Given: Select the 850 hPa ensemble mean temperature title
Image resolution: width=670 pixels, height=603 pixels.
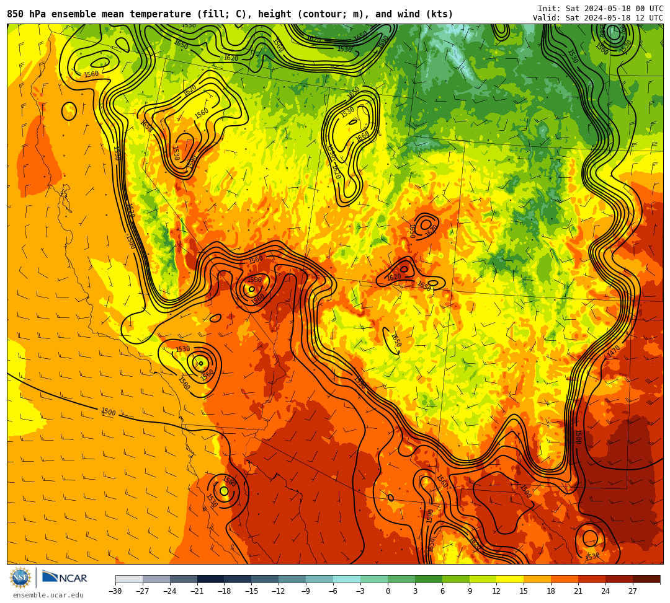Looking at the screenshot, I should pyautogui.click(x=230, y=14).
